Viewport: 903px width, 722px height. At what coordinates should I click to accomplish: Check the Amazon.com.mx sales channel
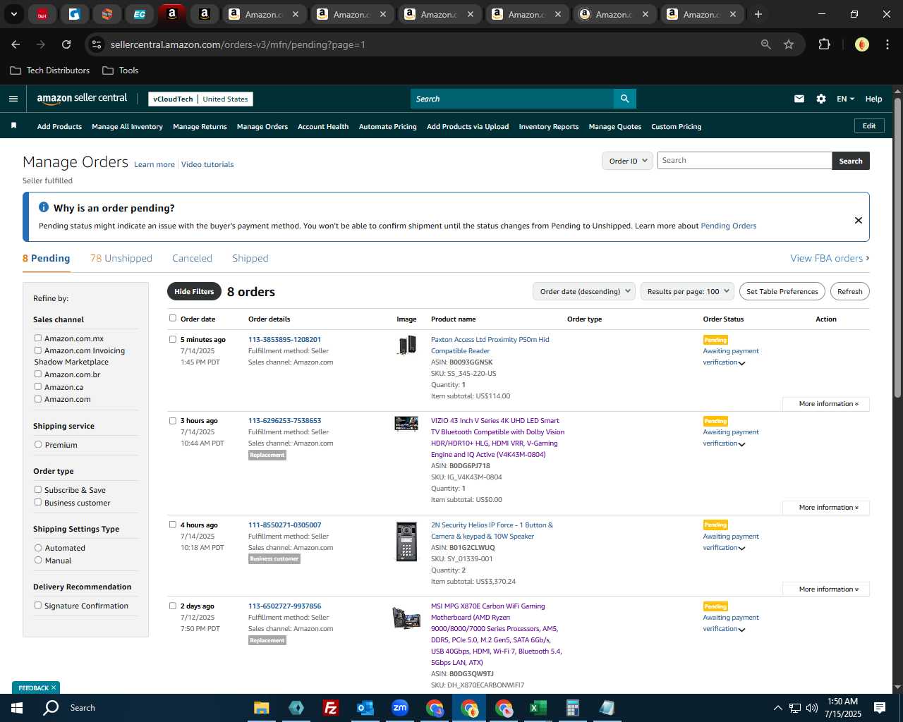[x=38, y=338]
